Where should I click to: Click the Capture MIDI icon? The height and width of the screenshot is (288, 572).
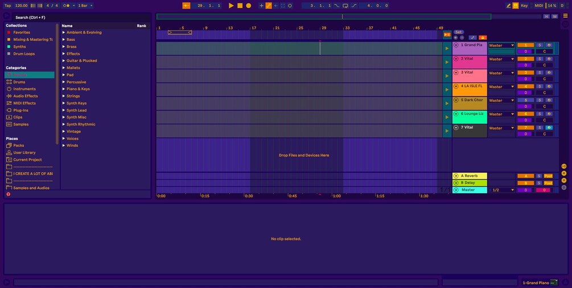pos(283,6)
